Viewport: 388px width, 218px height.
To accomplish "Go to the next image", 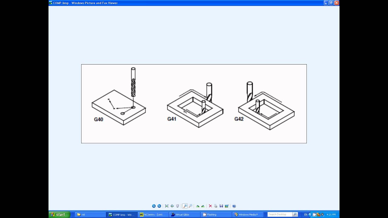I will click(x=159, y=206).
